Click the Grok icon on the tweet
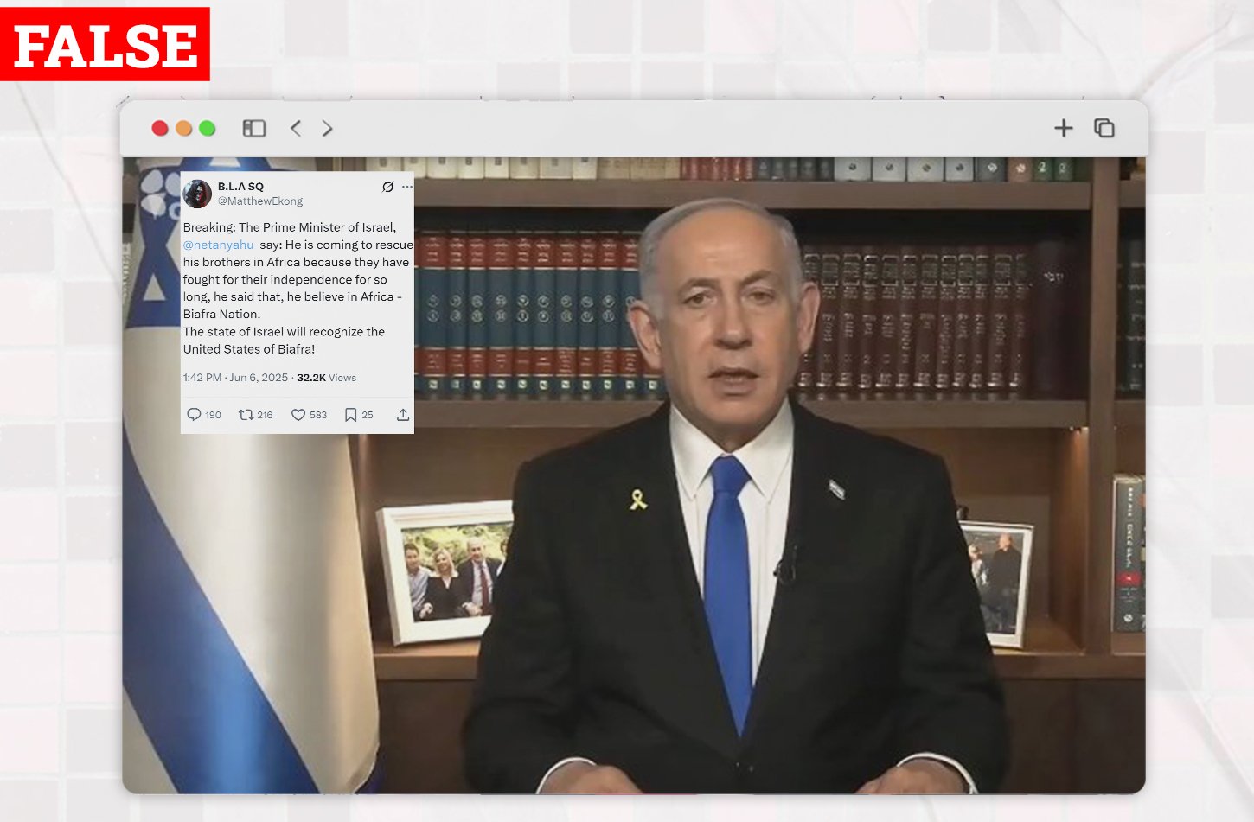The image size is (1254, 822). pyautogui.click(x=387, y=187)
